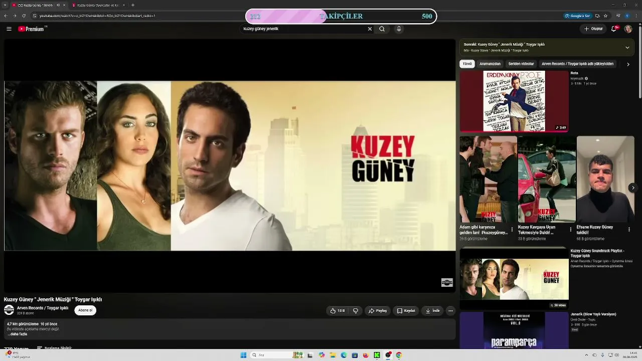Mute the audio-playing first browser tab
Screen dimensions: 642x361
point(58,5)
